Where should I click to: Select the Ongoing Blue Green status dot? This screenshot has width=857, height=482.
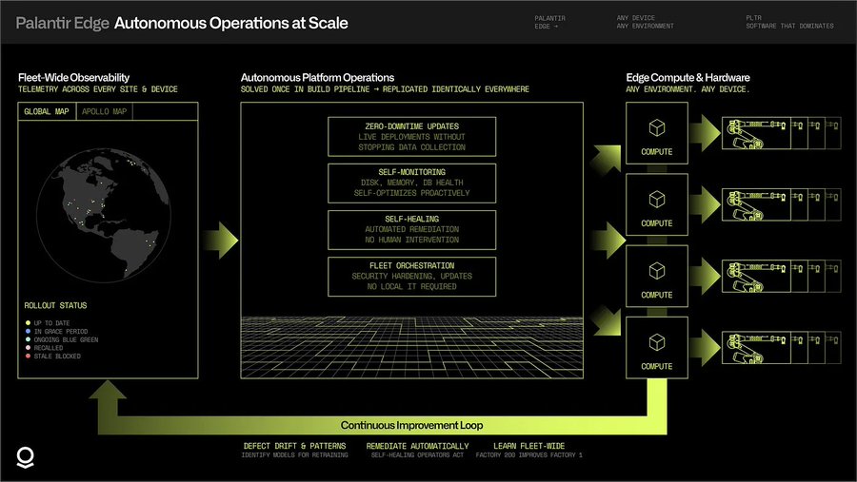pyautogui.click(x=28, y=339)
